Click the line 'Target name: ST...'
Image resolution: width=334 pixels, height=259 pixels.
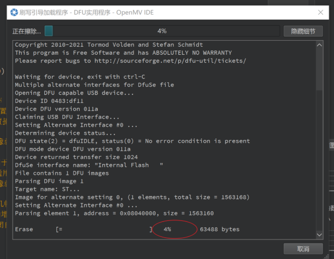click(47, 189)
